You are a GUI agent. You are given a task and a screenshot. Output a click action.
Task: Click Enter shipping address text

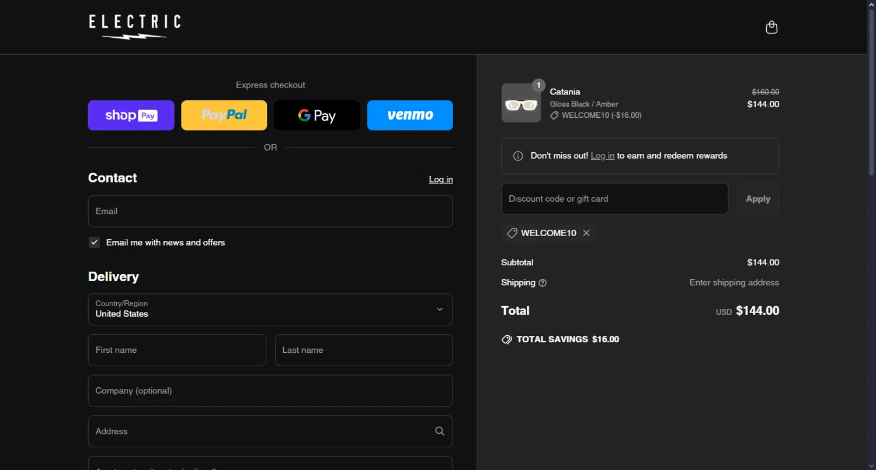coord(734,283)
